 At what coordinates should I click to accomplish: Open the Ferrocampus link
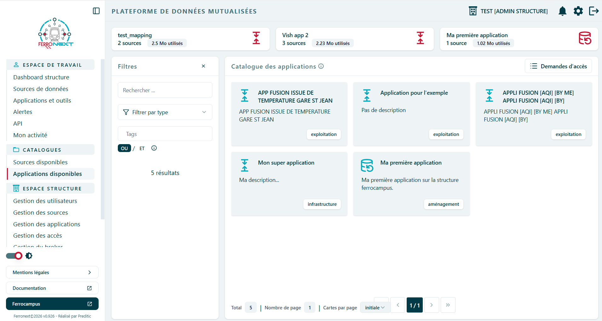(x=52, y=304)
